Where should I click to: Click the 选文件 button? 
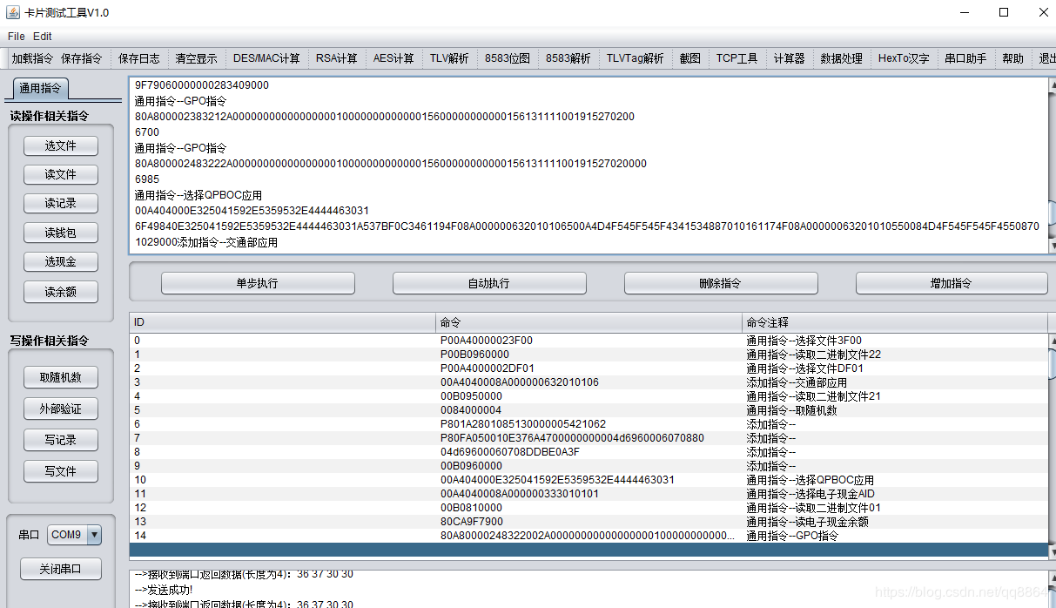pyautogui.click(x=60, y=145)
